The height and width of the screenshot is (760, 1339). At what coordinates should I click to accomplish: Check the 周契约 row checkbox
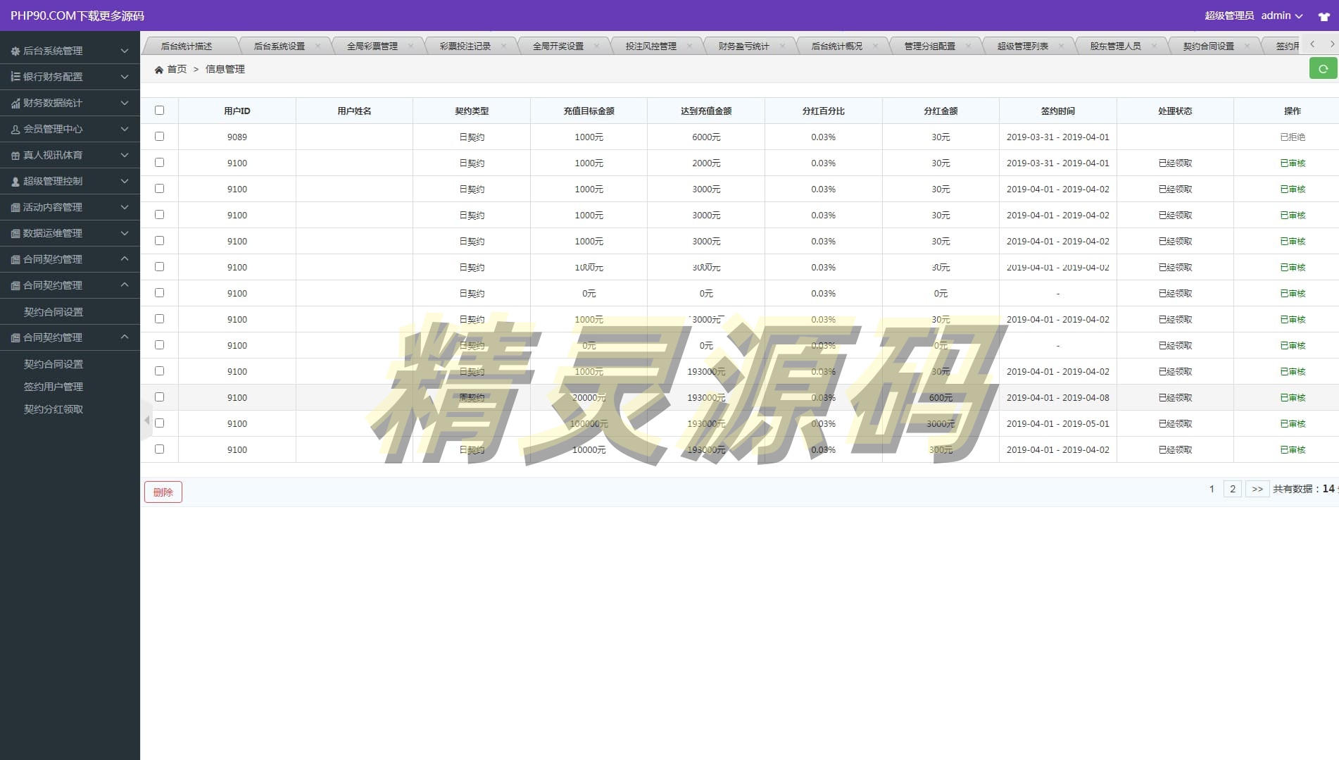tap(159, 397)
